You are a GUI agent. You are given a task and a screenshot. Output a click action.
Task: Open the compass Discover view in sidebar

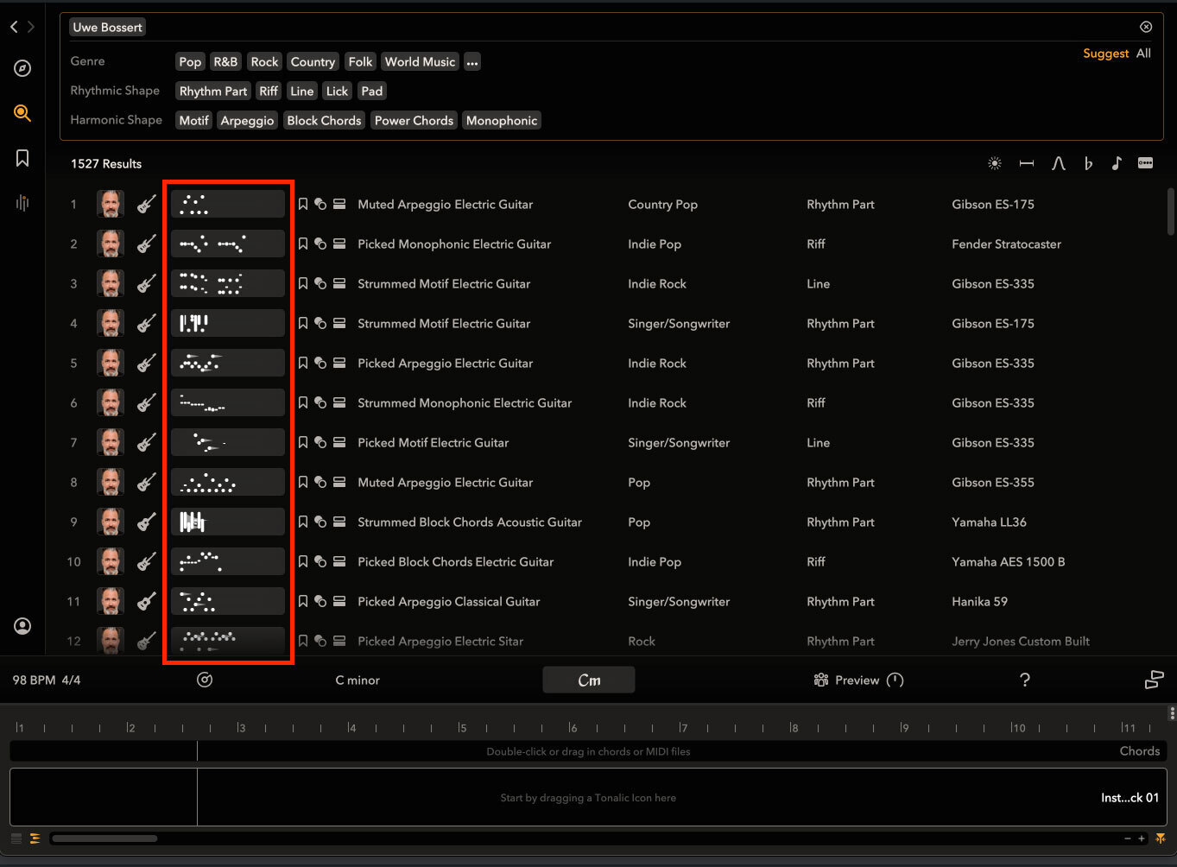(x=22, y=68)
